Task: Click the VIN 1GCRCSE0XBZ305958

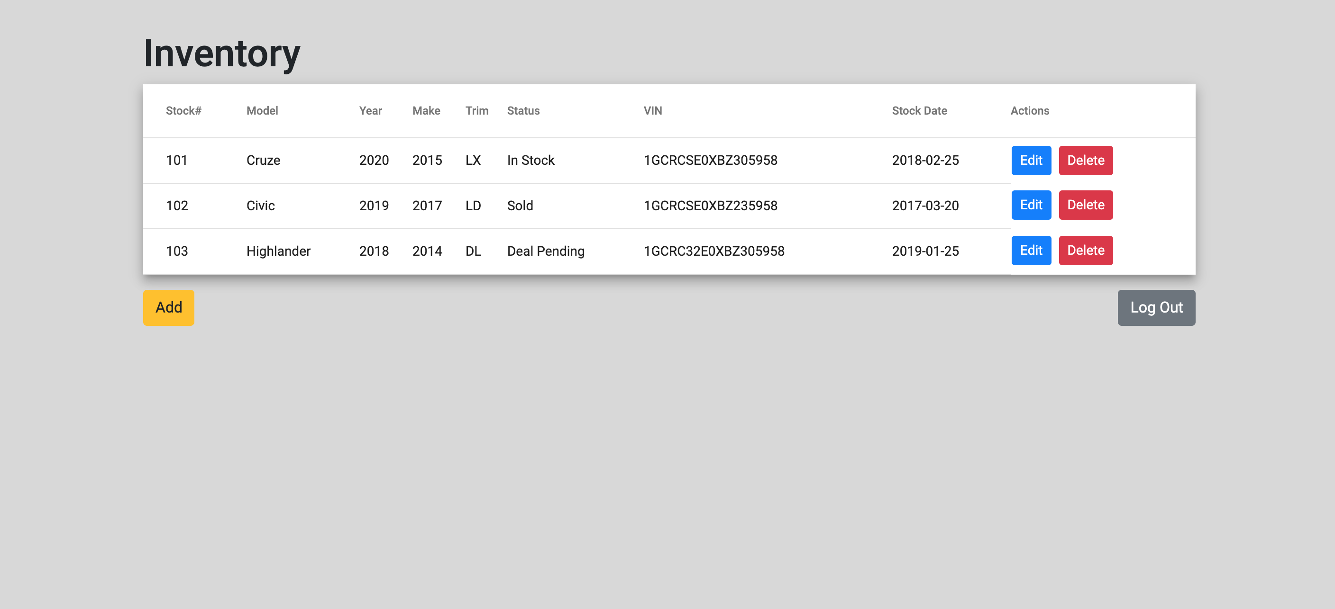Action: (x=710, y=160)
